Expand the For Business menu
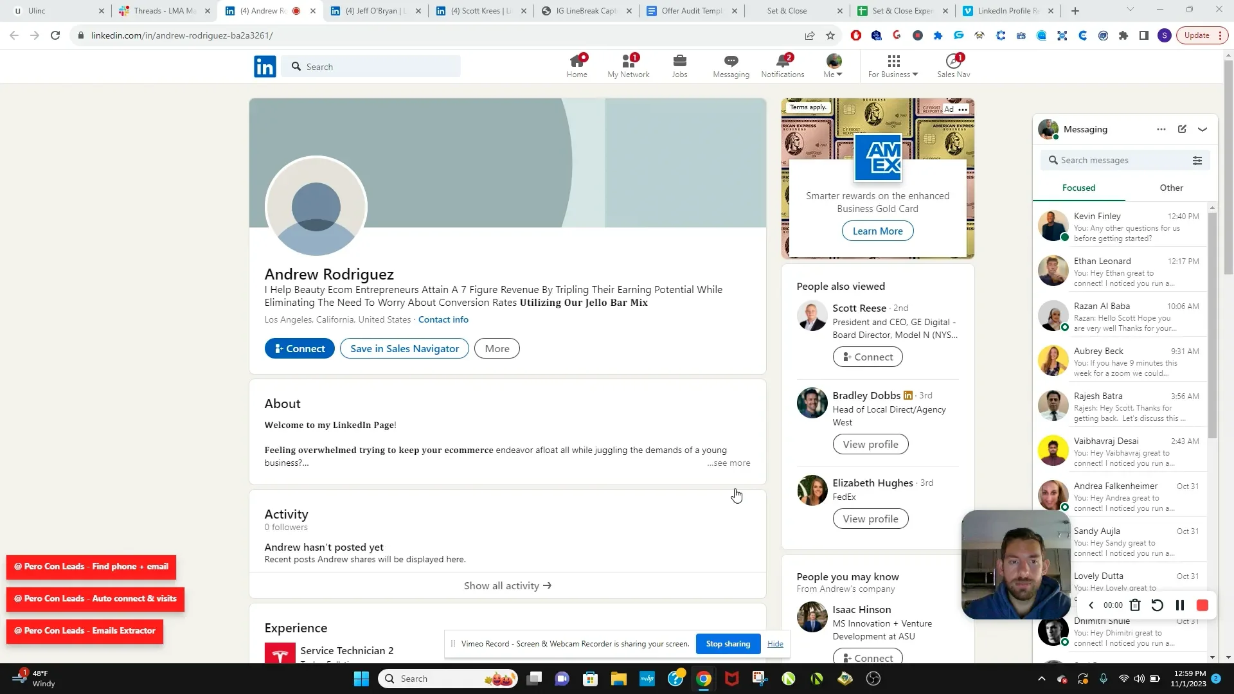 893,65
